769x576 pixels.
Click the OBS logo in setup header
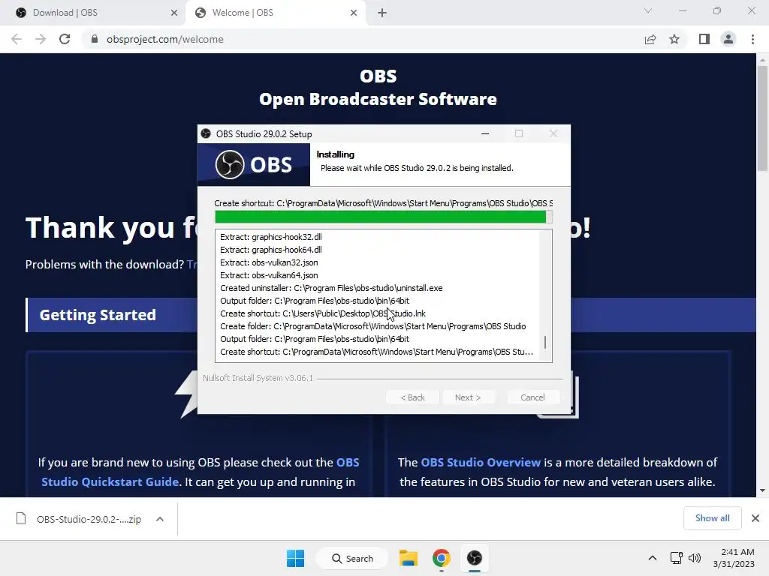click(254, 164)
